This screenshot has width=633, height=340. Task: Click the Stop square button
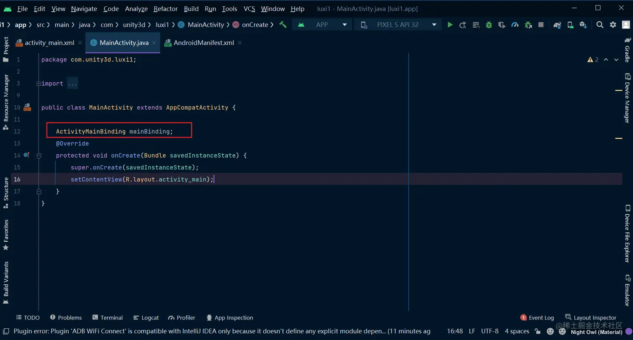click(541, 25)
